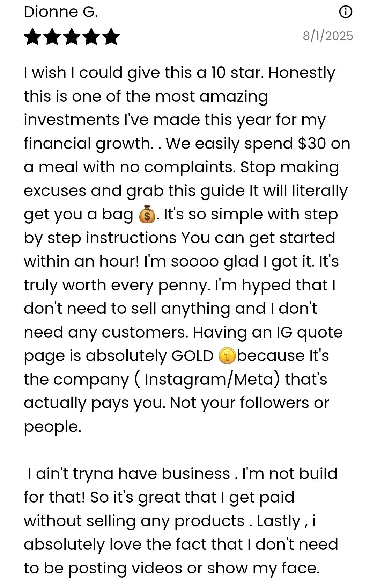Image resolution: width=377 pixels, height=578 pixels.
Task: Click the word "GOLD" in the review
Action: coord(192,356)
